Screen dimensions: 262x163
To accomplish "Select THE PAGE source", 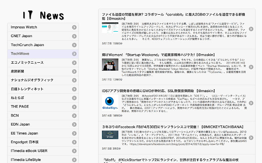I will (x=43, y=107).
